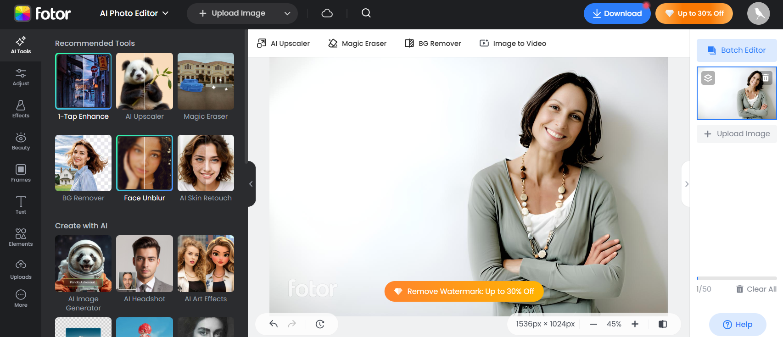Clear All batch images
This screenshot has width=783, height=337.
coord(756,289)
